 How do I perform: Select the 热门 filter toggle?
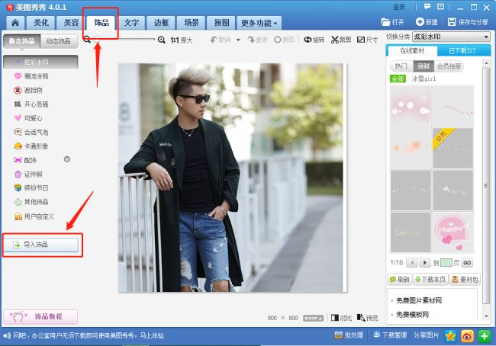point(401,66)
